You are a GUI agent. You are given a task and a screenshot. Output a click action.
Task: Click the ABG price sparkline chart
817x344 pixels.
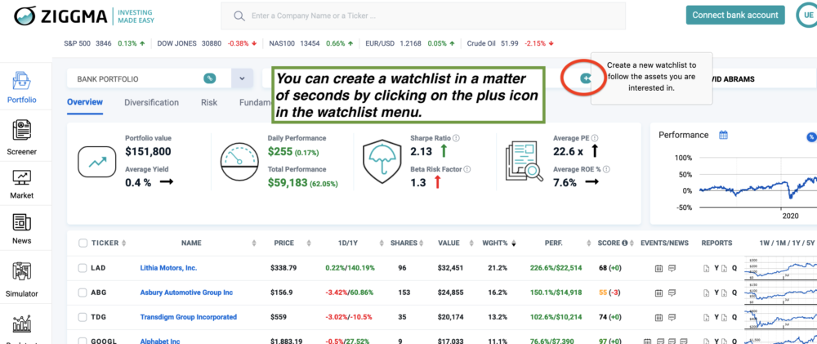pos(782,293)
